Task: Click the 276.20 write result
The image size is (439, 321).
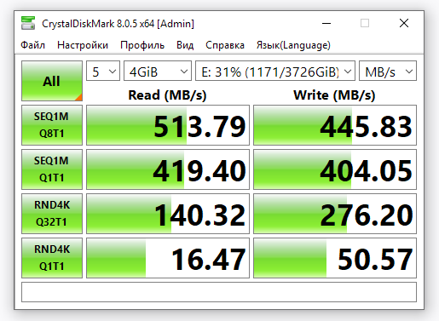Action: pos(335,214)
